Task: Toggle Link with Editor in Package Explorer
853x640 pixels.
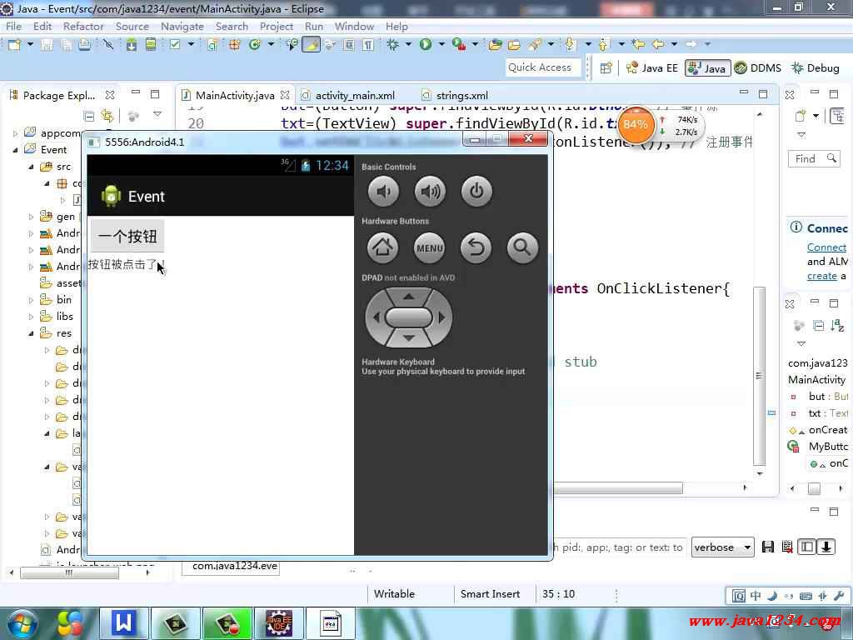Action: point(107,115)
